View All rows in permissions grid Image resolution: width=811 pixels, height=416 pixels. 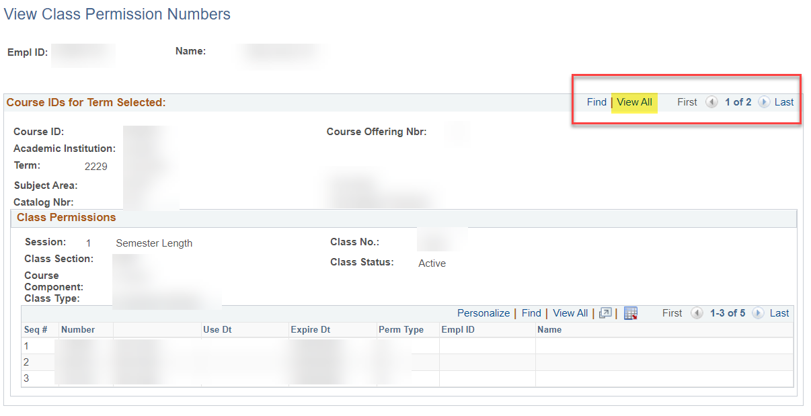coord(570,313)
